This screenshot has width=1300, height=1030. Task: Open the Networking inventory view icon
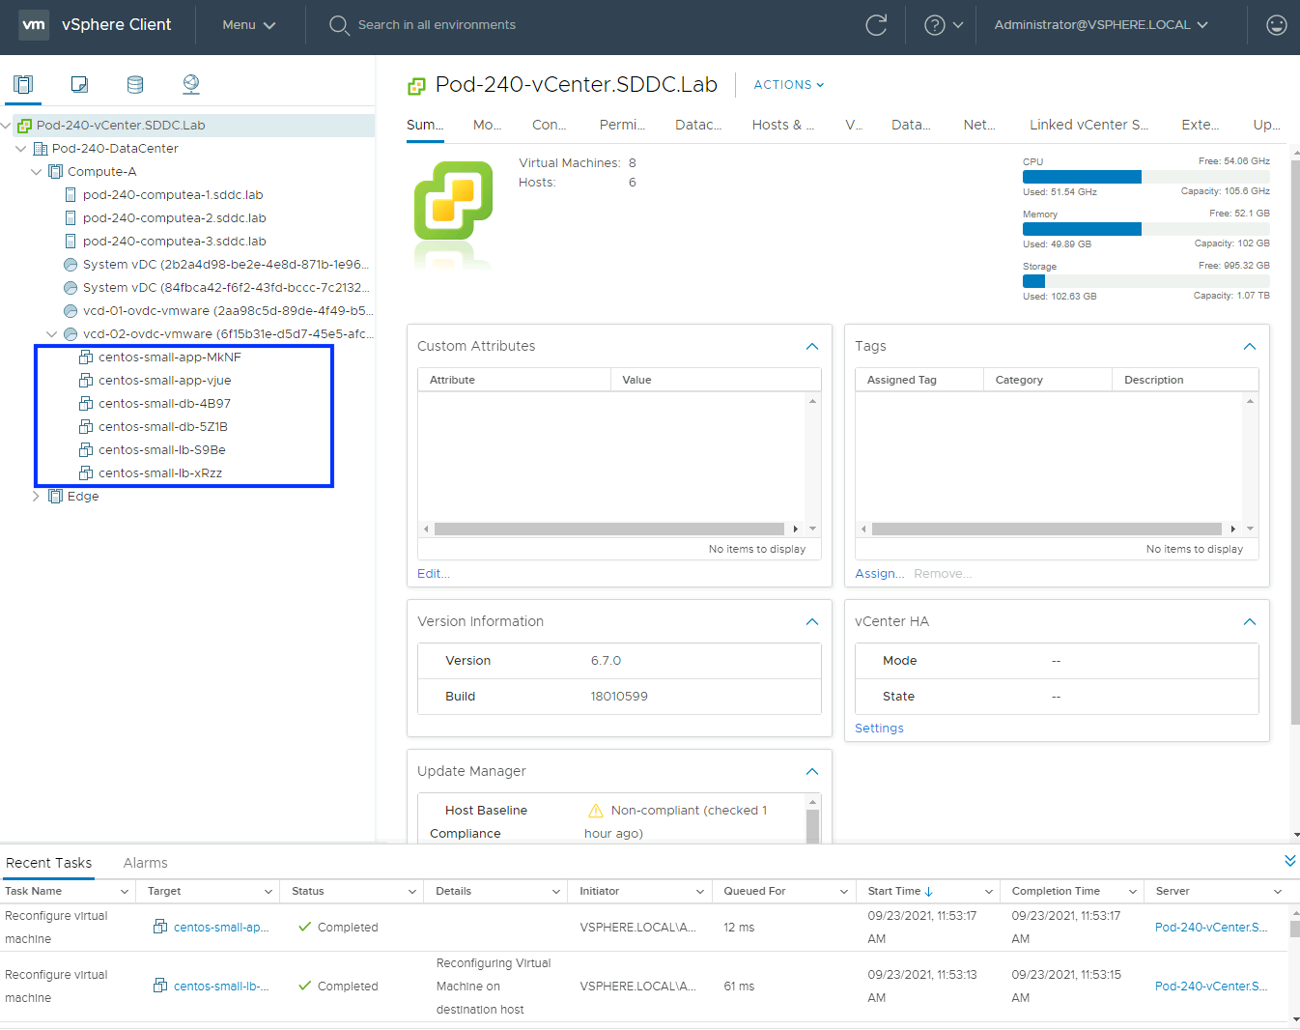click(x=191, y=84)
